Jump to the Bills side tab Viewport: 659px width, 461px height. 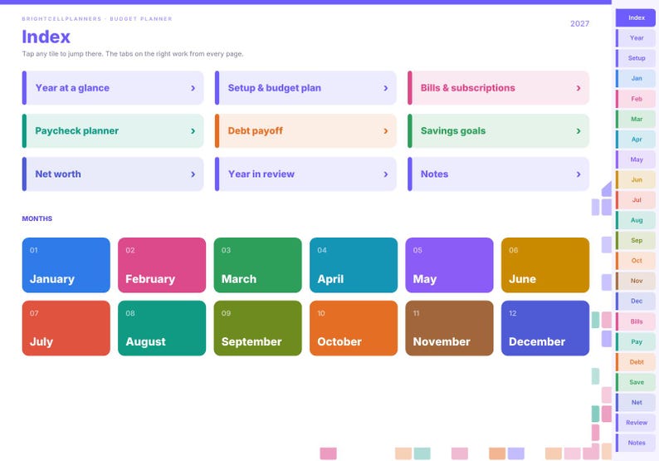pyautogui.click(x=636, y=321)
